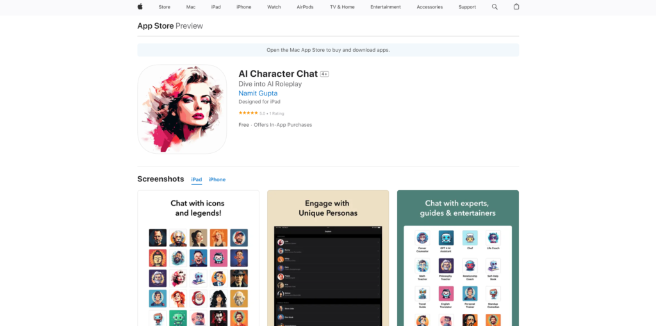Open the TV & Home menu item
The width and height of the screenshot is (656, 326).
click(x=342, y=7)
